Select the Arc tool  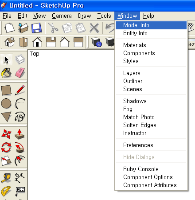tap(20, 103)
